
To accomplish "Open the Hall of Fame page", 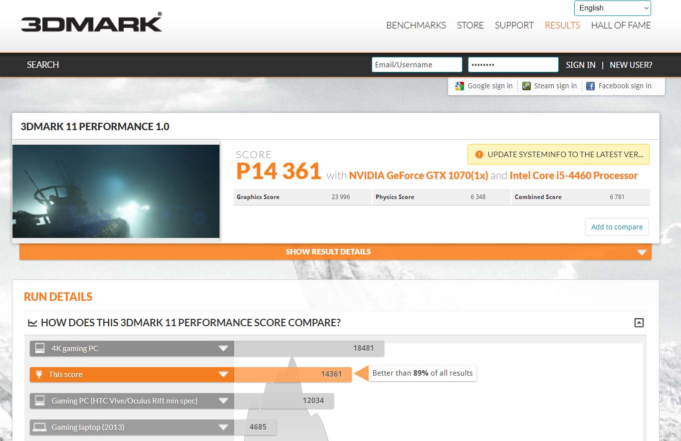I will click(x=621, y=25).
